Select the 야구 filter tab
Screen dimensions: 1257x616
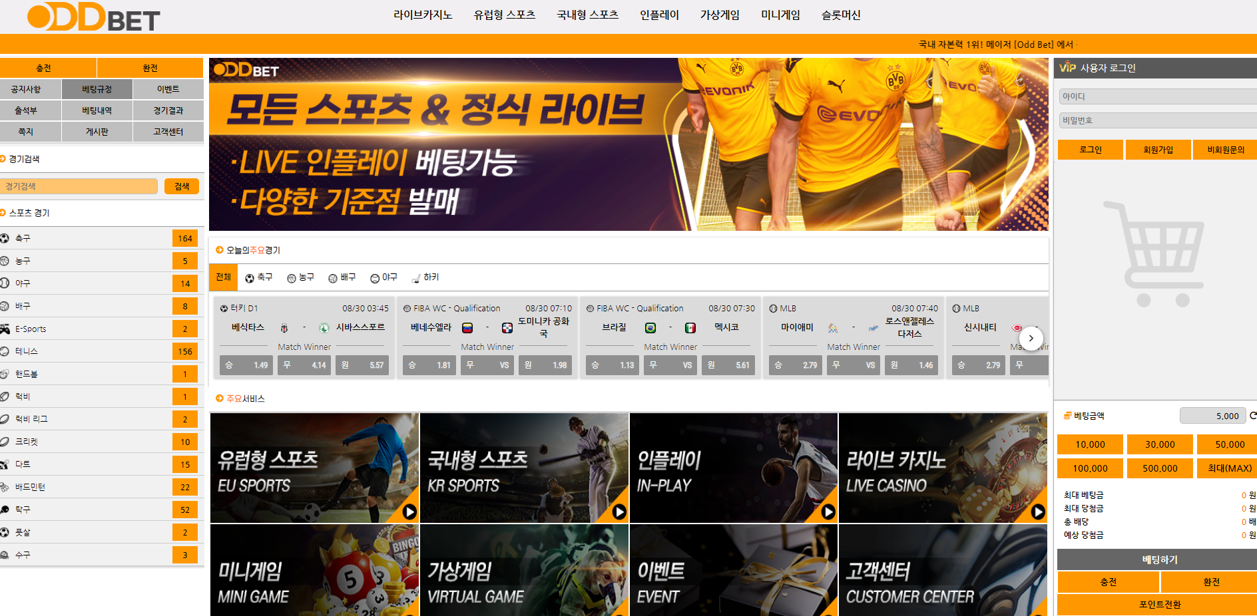tap(383, 277)
